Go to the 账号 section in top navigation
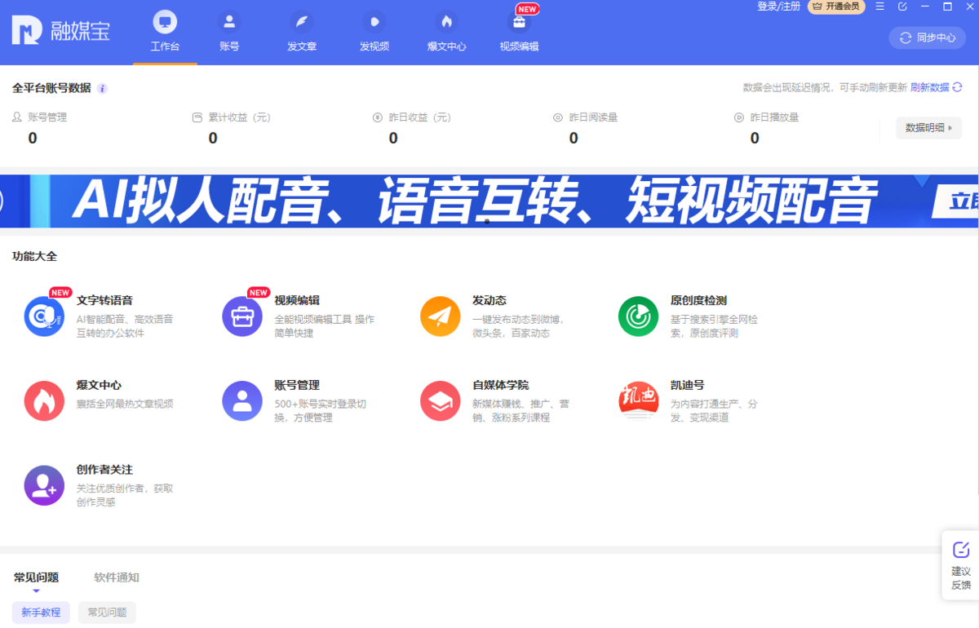The height and width of the screenshot is (628, 979). (229, 31)
